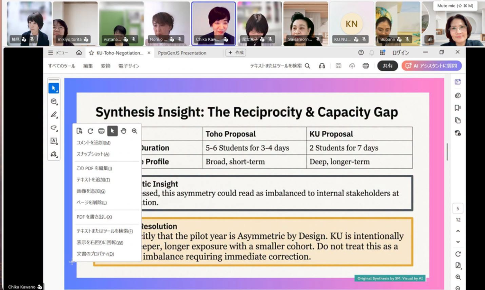
Task: Open the 電子サイン tab
Action: (x=129, y=66)
